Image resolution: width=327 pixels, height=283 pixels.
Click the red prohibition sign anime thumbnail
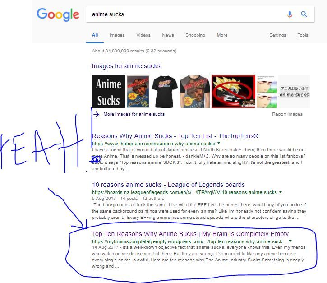[233, 92]
